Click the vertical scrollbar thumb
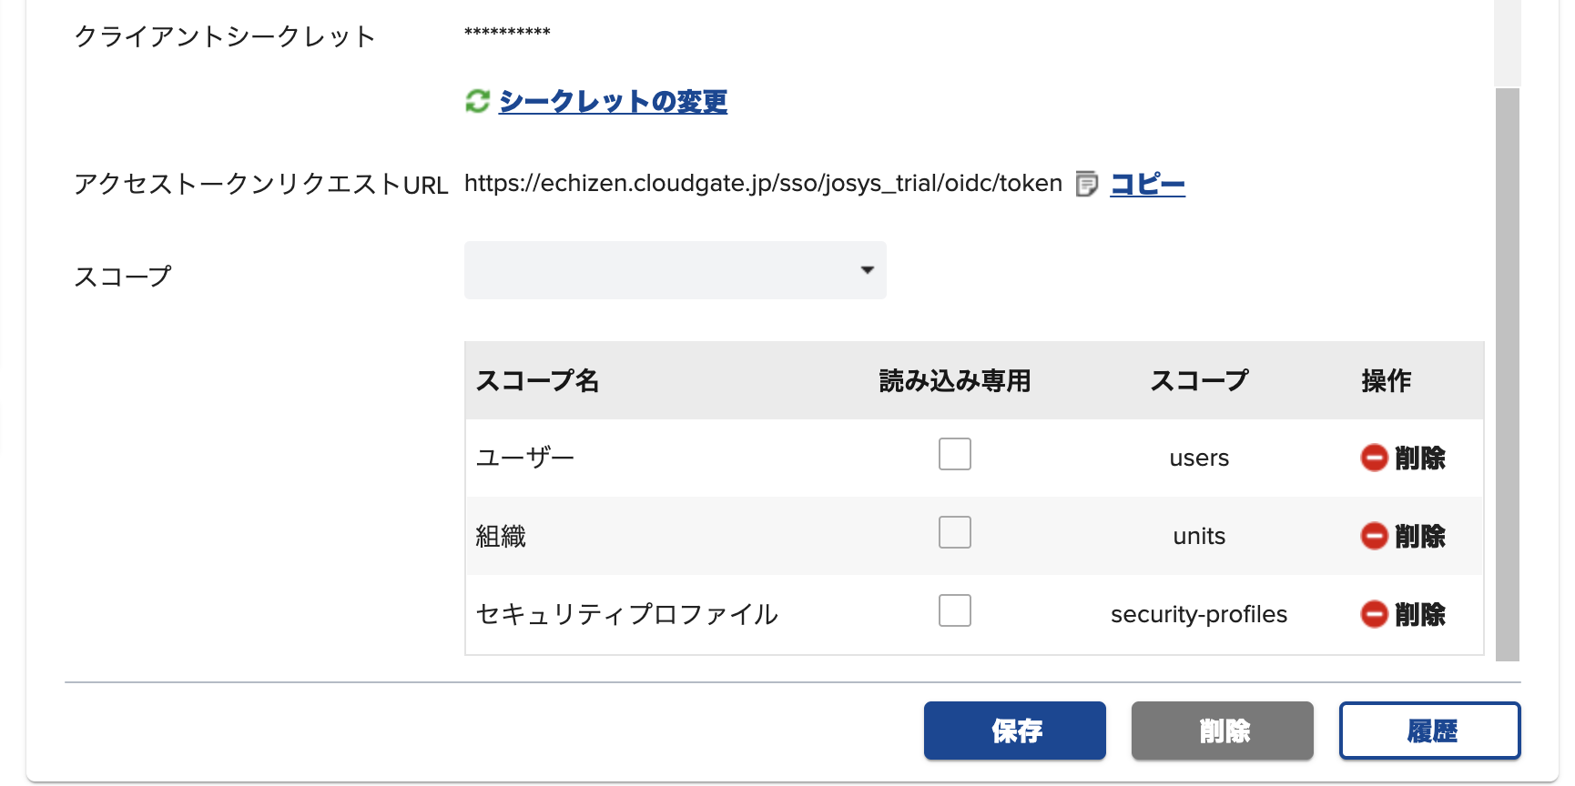The width and height of the screenshot is (1575, 786). tap(1508, 373)
